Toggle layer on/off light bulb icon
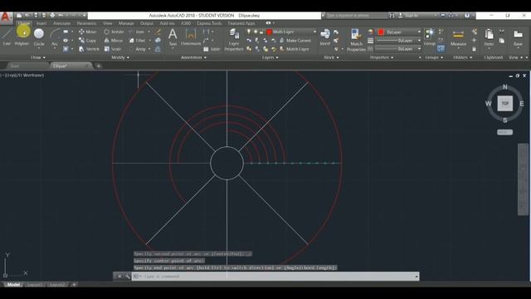531x299 pixels. click(249, 32)
